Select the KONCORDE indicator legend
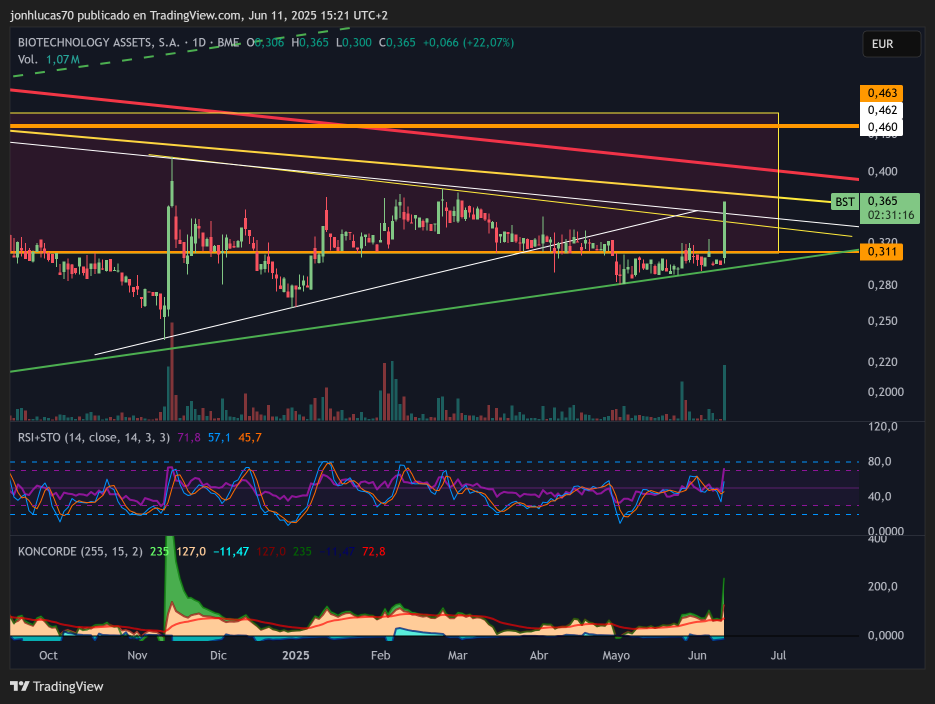 click(80, 551)
